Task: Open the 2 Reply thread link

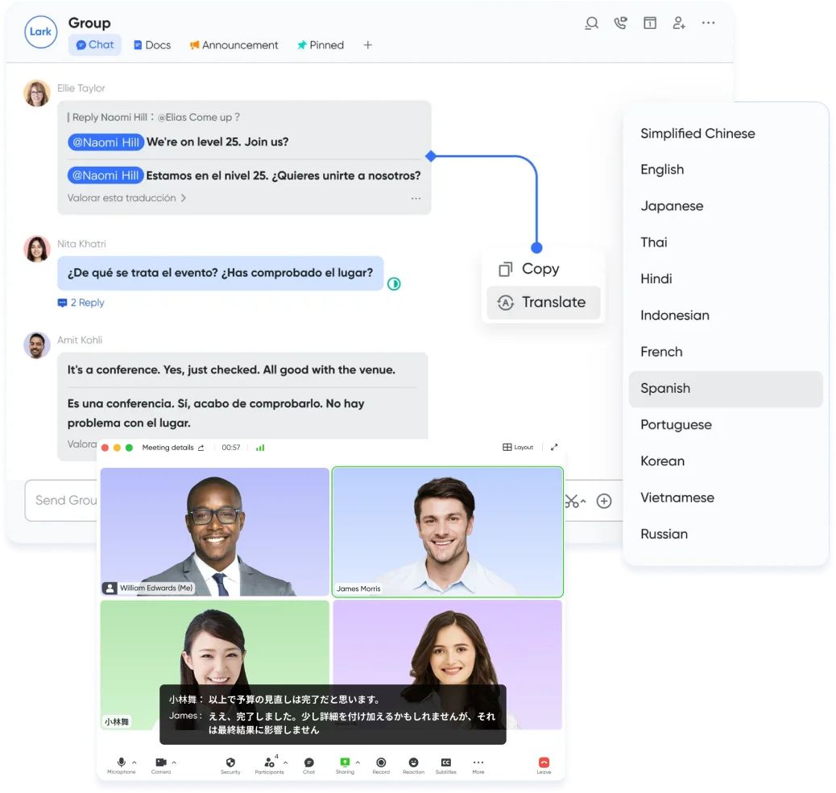Action: click(81, 303)
